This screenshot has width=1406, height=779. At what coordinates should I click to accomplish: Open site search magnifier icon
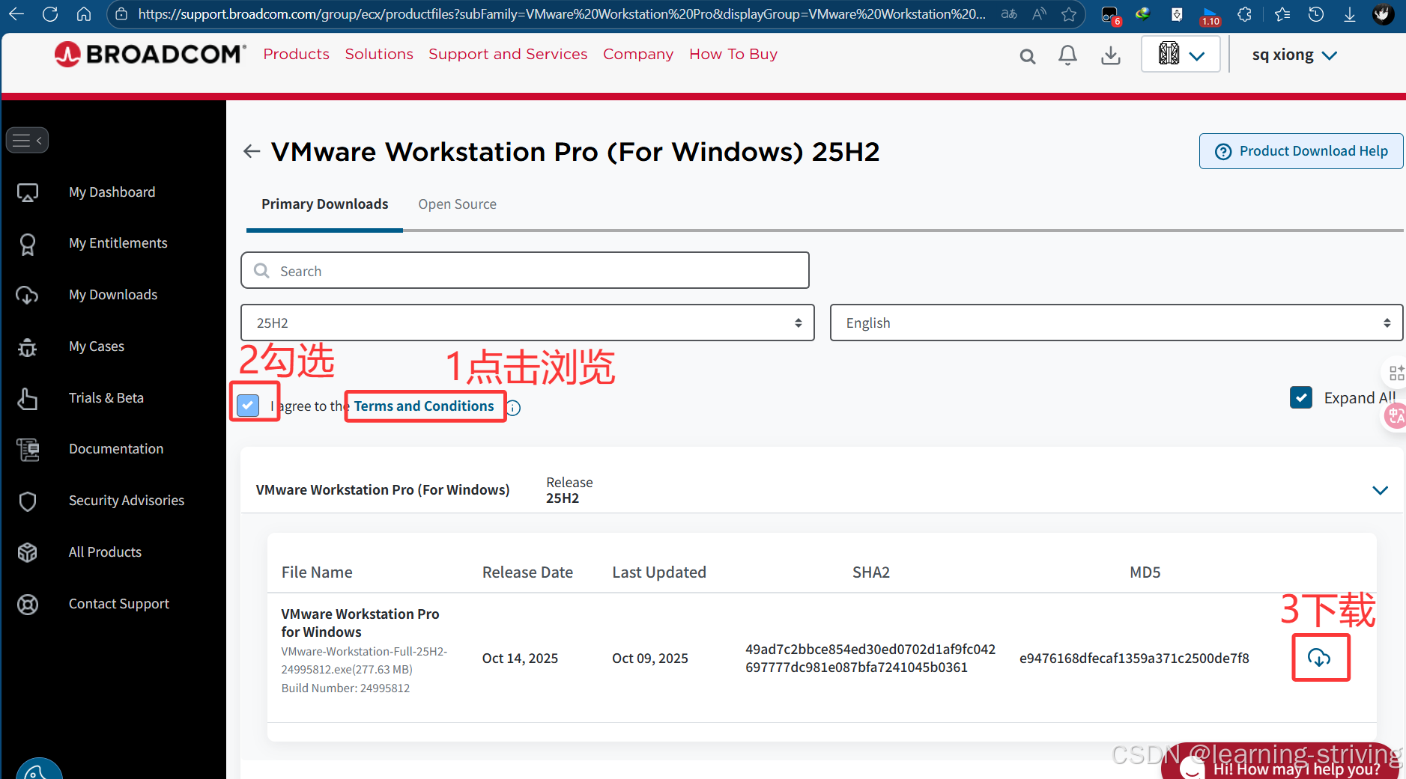pos(1028,56)
